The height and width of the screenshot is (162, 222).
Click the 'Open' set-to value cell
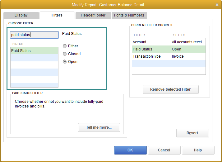click(188, 49)
